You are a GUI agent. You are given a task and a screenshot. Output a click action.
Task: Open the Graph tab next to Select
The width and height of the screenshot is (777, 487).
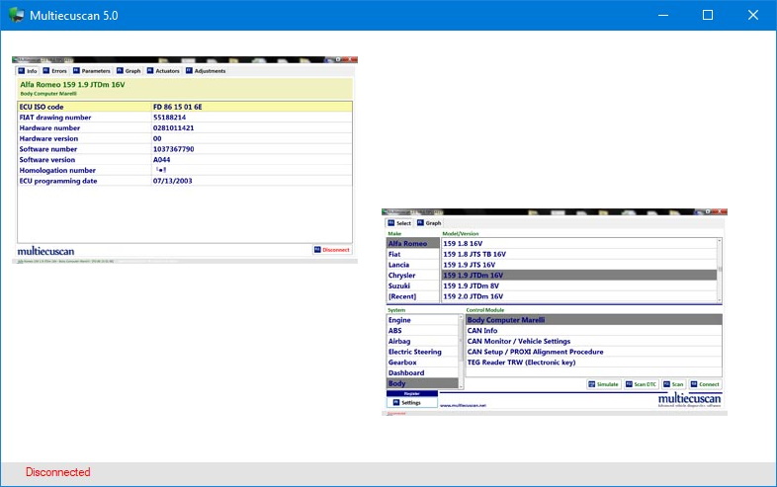pyautogui.click(x=433, y=223)
